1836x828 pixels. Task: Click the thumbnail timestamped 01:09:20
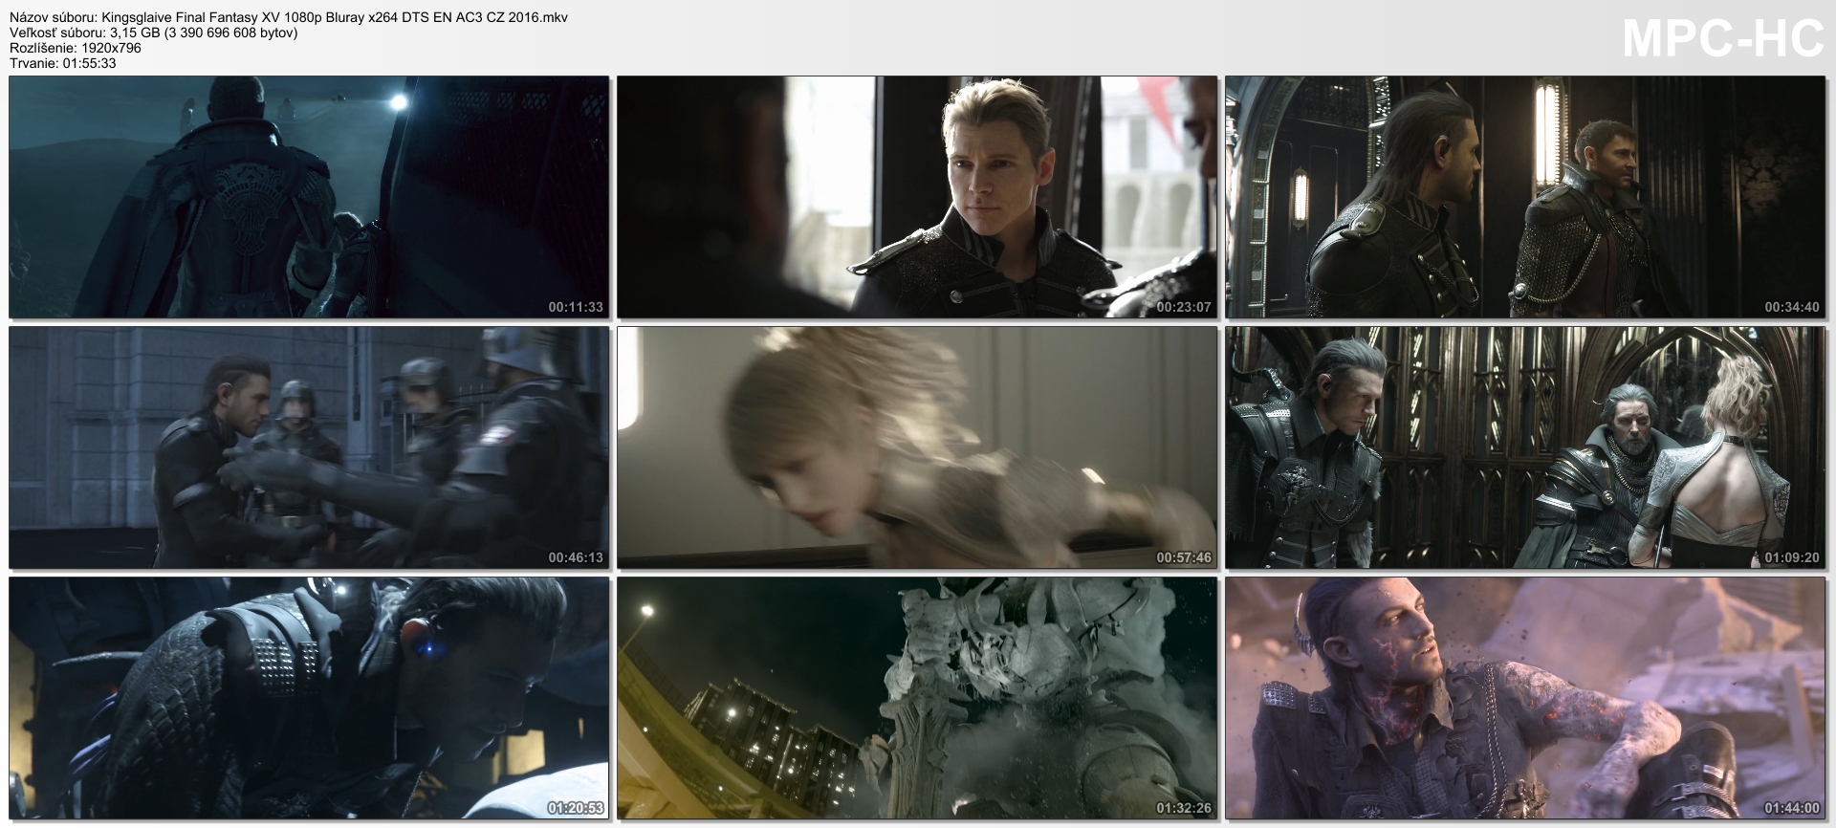(1525, 447)
